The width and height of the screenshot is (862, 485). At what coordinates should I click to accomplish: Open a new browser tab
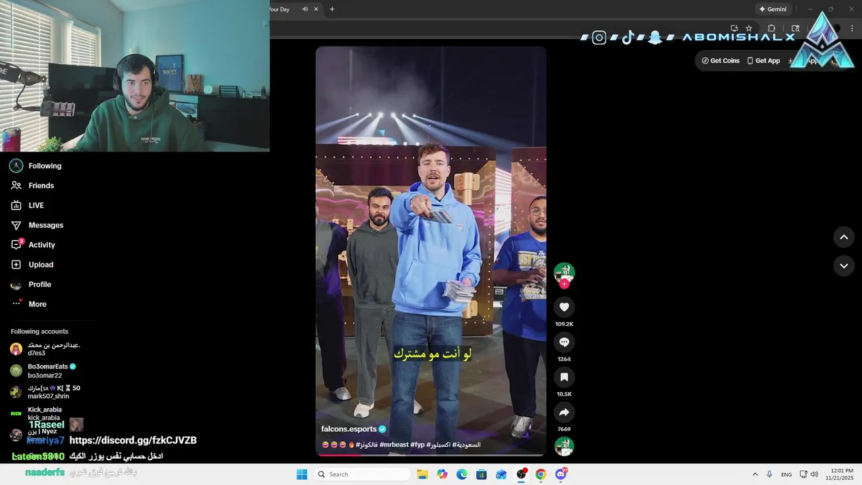(332, 9)
